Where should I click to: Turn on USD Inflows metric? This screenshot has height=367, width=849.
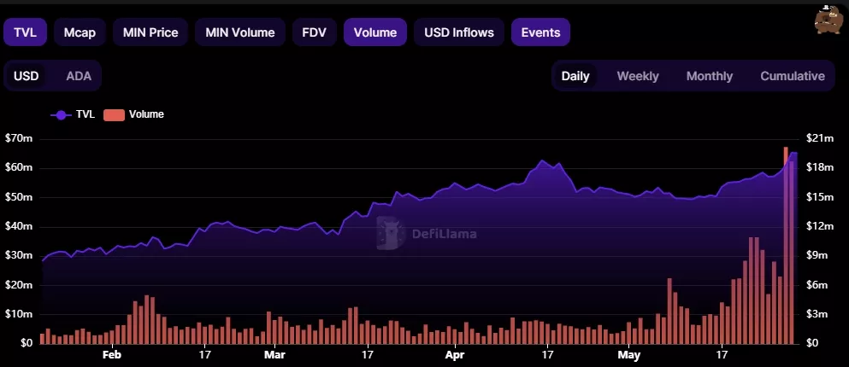[459, 32]
